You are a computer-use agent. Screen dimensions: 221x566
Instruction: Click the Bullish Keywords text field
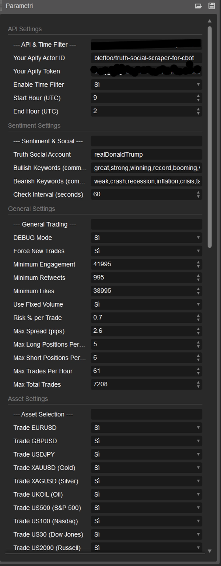pyautogui.click(x=146, y=168)
